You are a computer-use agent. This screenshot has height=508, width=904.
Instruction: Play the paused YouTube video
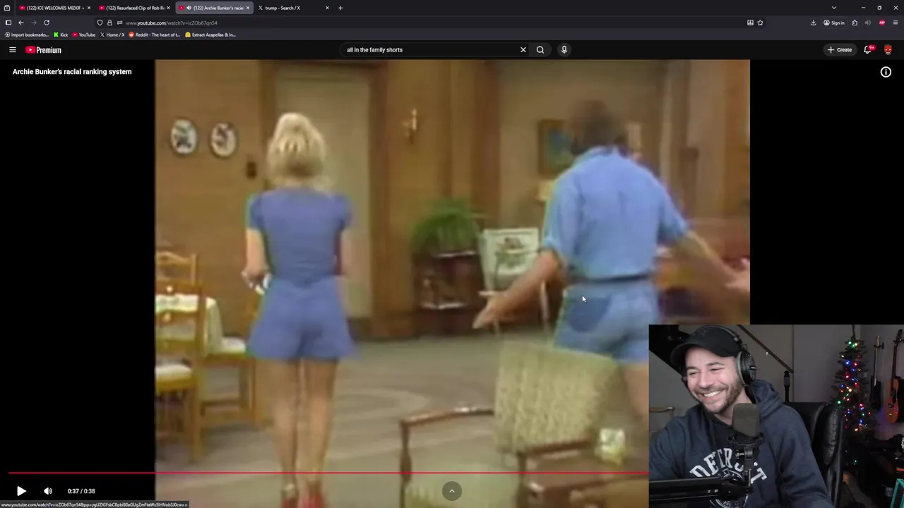pyautogui.click(x=21, y=491)
